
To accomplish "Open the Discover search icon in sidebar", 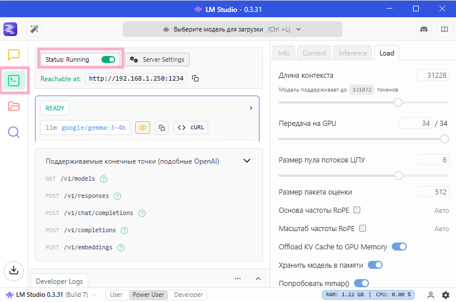I will point(14,132).
